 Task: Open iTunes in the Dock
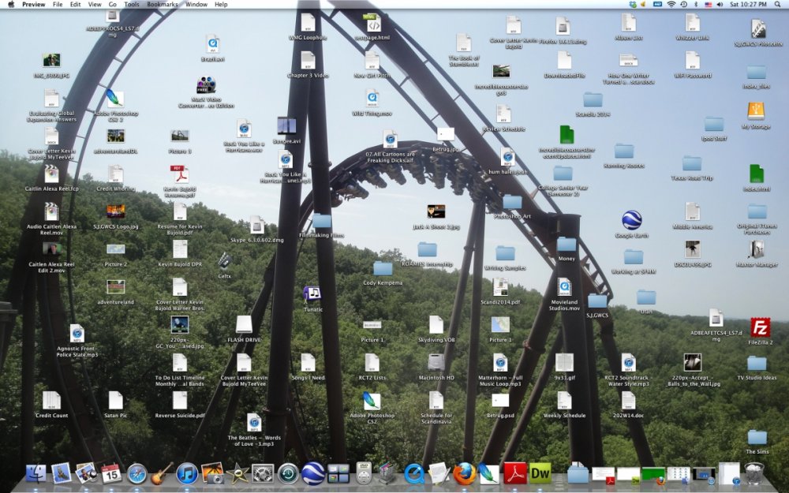pyautogui.click(x=187, y=473)
